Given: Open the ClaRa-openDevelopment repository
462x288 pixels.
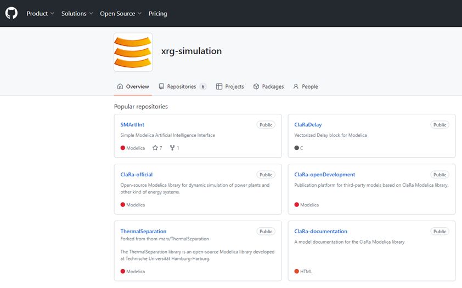Looking at the screenshot, I should pyautogui.click(x=325, y=175).
